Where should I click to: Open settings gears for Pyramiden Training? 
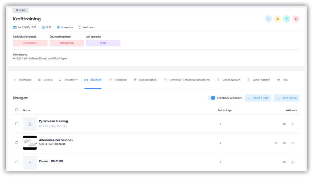point(284,124)
